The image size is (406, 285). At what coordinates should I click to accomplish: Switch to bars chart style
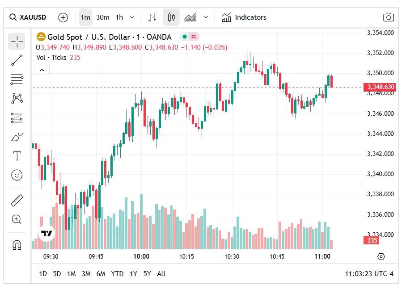tap(152, 17)
